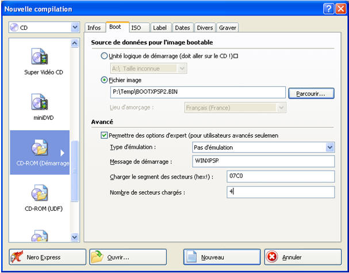The width and height of the screenshot is (349, 273).
Task: Switch to the Infos tab
Action: pyautogui.click(x=94, y=28)
